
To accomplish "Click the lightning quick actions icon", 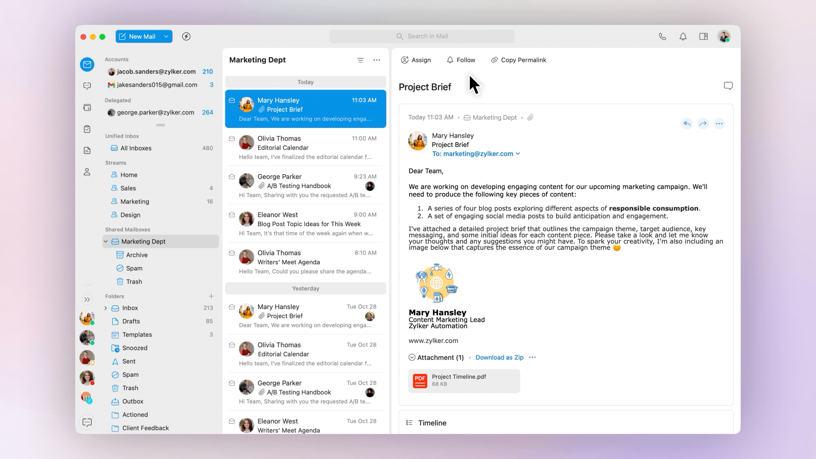I will pyautogui.click(x=186, y=37).
